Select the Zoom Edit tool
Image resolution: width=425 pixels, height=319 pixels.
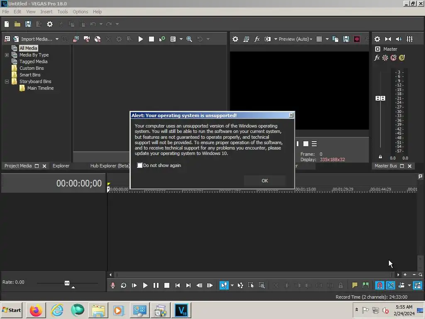click(261, 285)
